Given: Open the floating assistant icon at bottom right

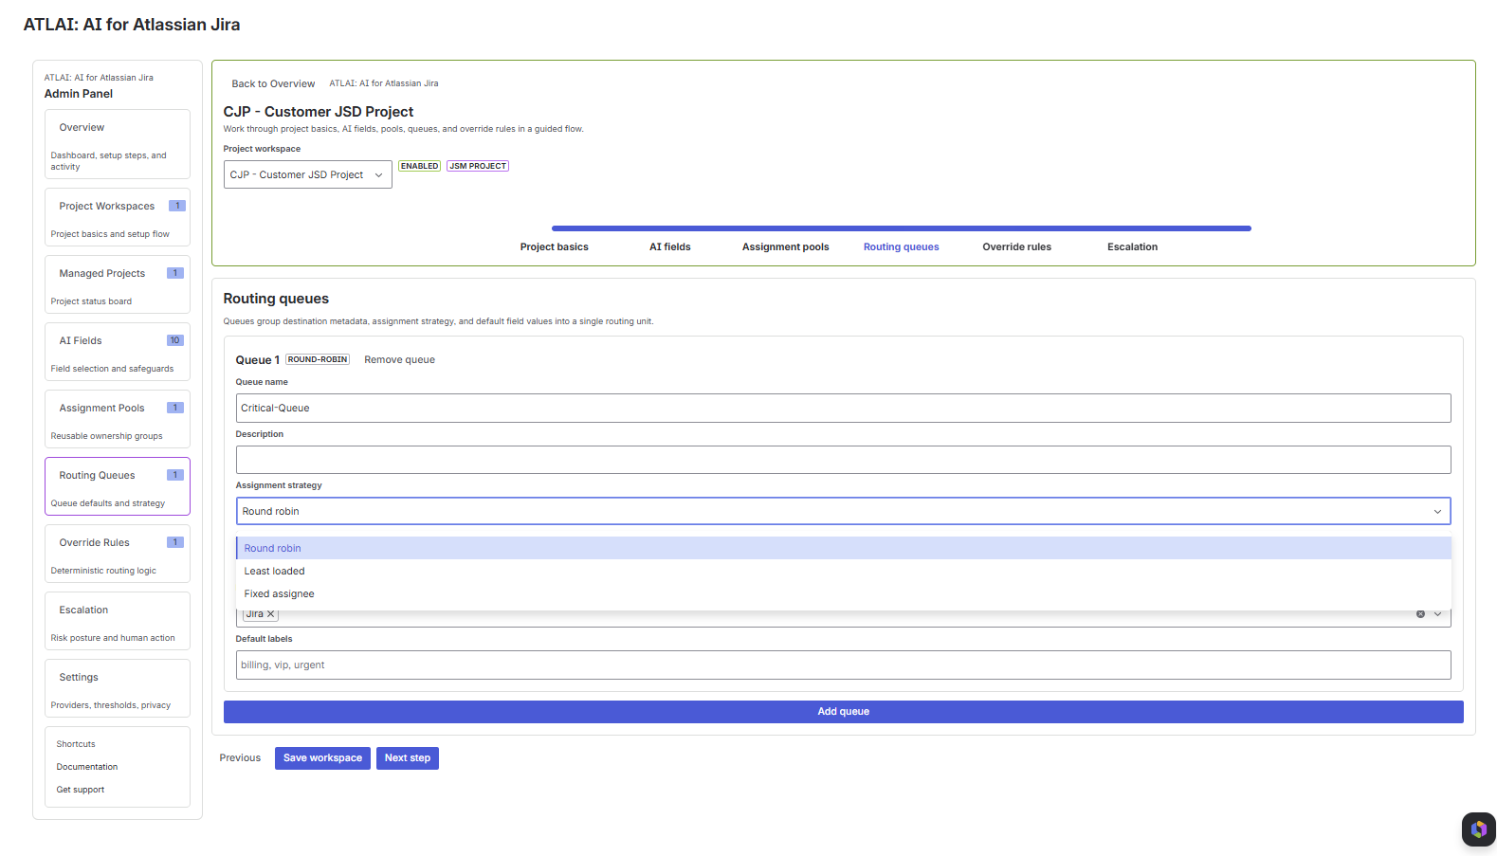Looking at the screenshot, I should click(1478, 829).
